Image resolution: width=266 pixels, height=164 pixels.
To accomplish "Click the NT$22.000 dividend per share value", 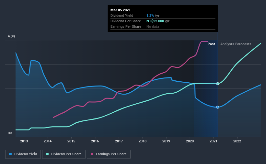I will pos(155,21).
